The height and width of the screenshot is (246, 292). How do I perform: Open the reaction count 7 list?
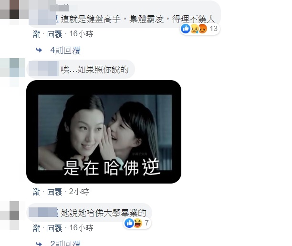click(x=146, y=223)
